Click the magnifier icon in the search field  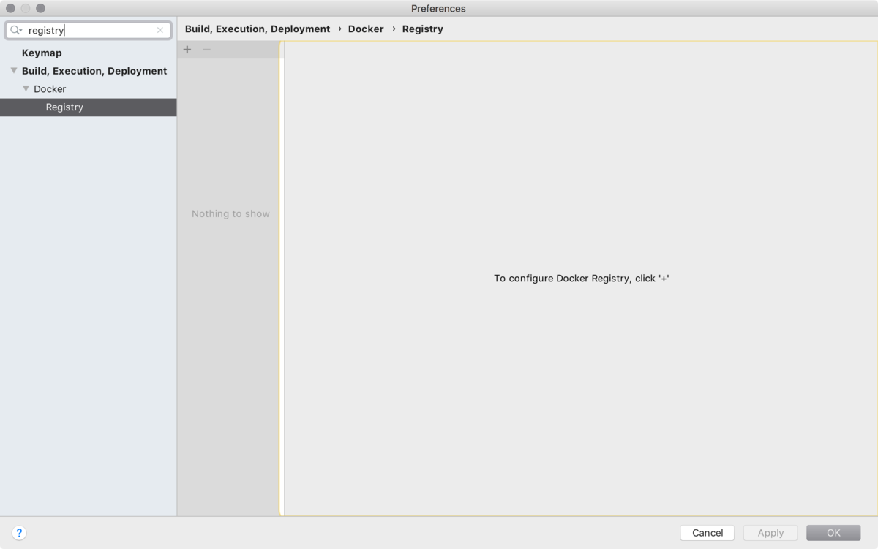[13, 30]
